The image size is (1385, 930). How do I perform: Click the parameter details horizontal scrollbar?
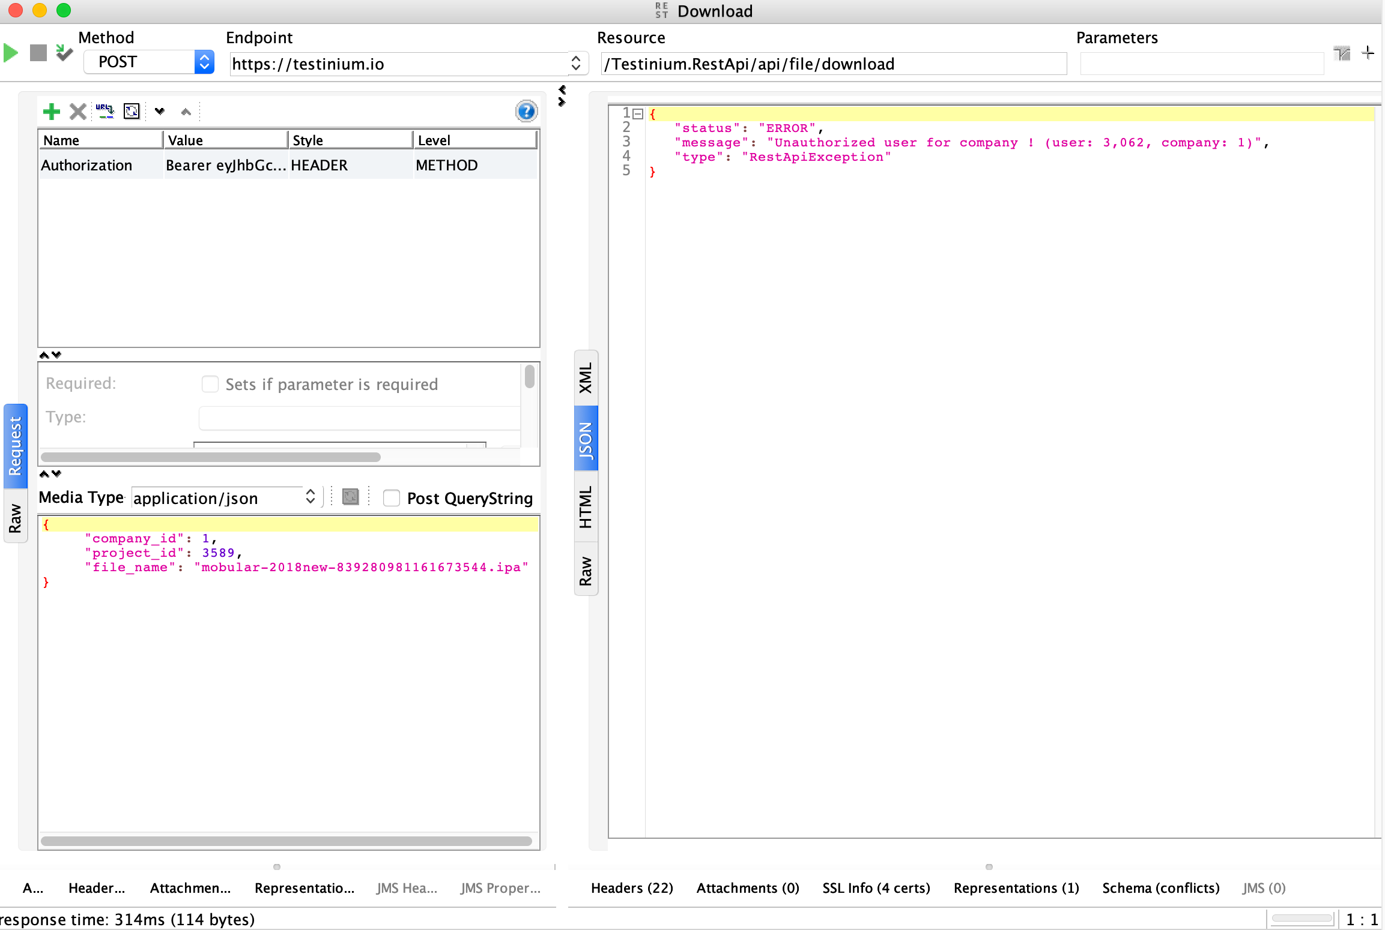(x=210, y=457)
